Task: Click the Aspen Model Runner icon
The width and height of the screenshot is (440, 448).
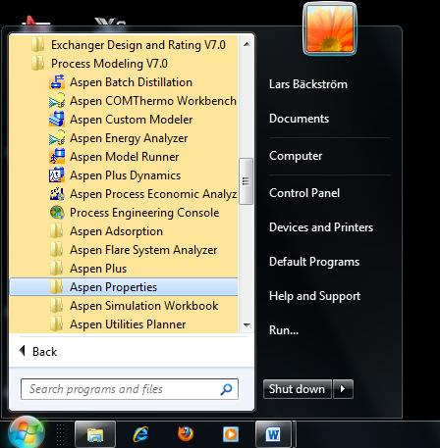Action: [x=57, y=157]
